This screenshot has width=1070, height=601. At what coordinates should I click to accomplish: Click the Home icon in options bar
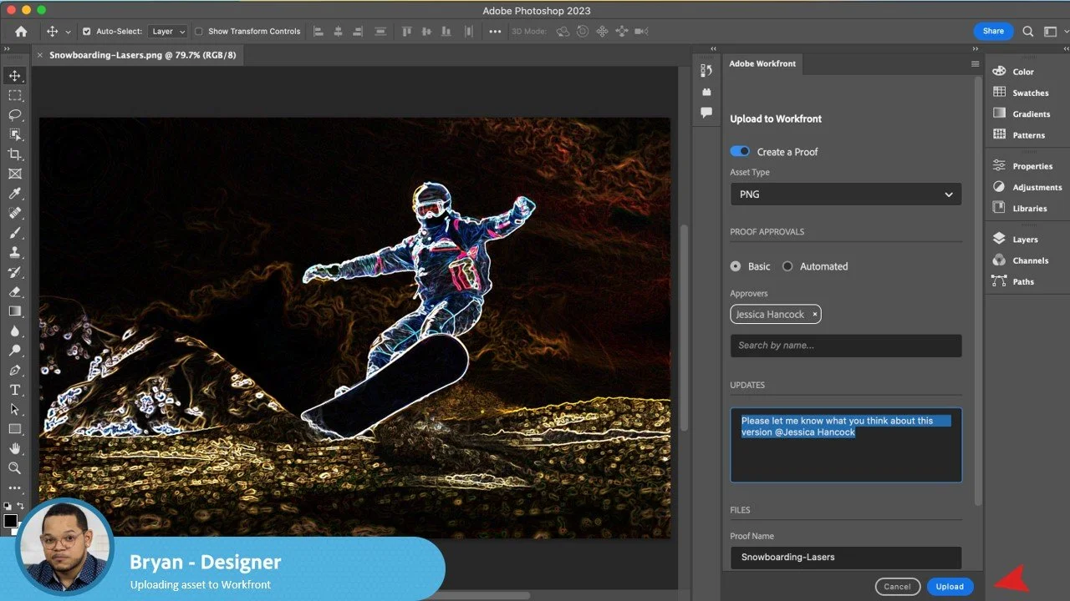[x=21, y=32]
